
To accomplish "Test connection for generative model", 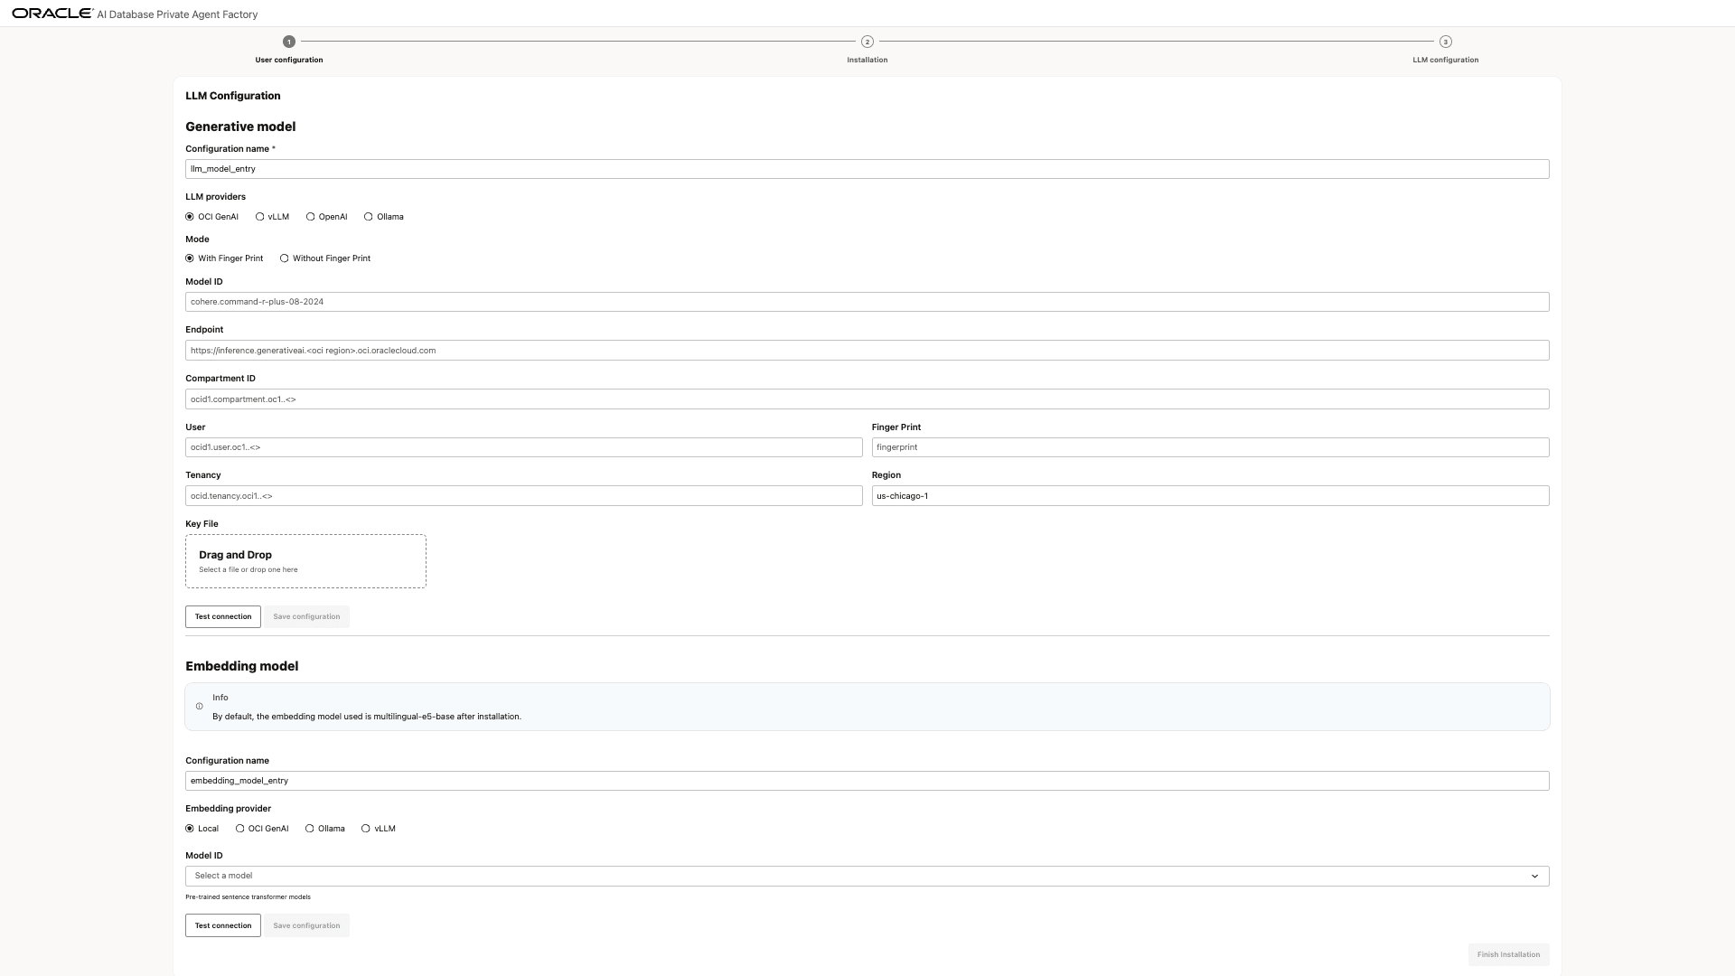I will point(223,616).
